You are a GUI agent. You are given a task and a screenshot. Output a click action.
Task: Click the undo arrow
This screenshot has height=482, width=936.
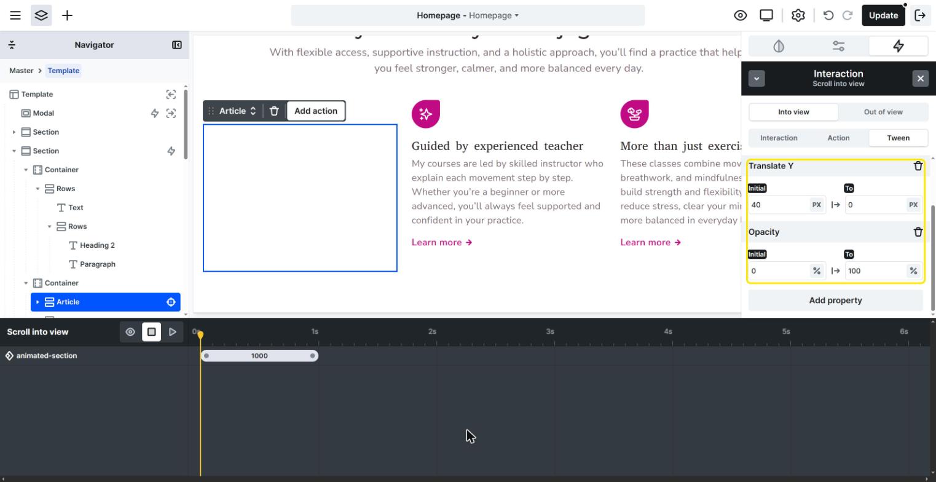click(828, 15)
